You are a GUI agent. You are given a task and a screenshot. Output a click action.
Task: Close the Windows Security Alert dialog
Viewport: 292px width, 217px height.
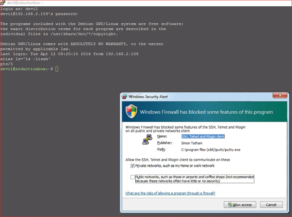tap(280, 95)
